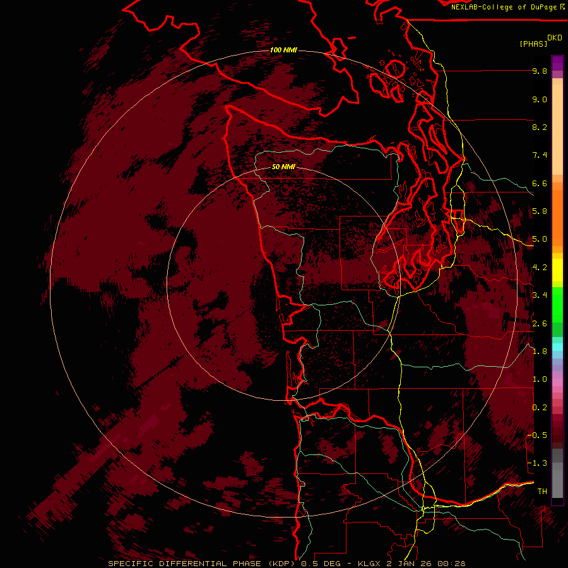Pick the pink segment of the color bar
Viewport: 568px width, 568px height.
[x=557, y=382]
